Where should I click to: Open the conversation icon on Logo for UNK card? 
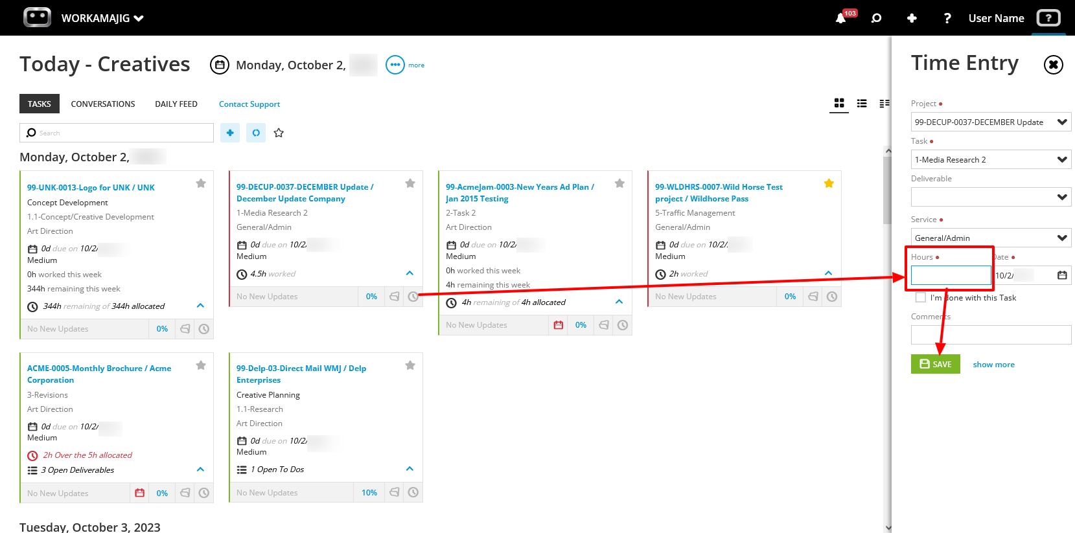coord(185,329)
